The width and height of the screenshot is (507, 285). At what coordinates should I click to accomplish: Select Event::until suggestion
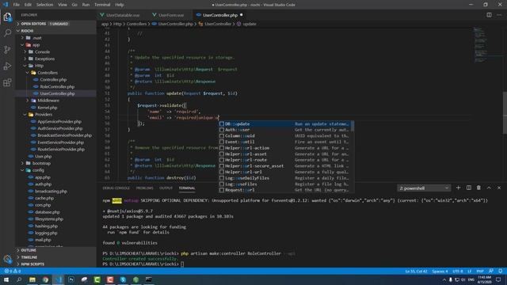[286, 142]
